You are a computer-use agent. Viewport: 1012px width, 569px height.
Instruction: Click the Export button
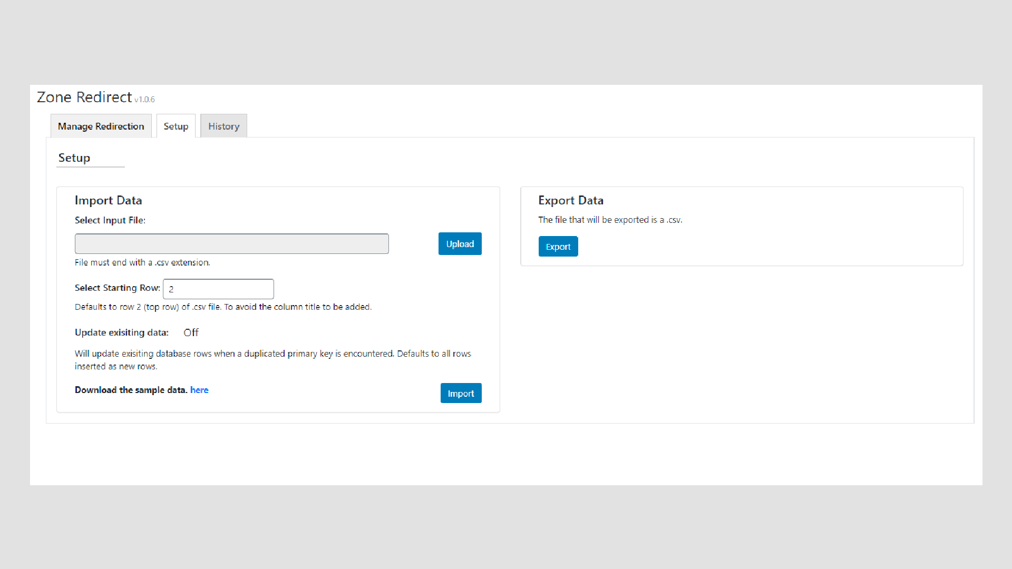pyautogui.click(x=558, y=247)
